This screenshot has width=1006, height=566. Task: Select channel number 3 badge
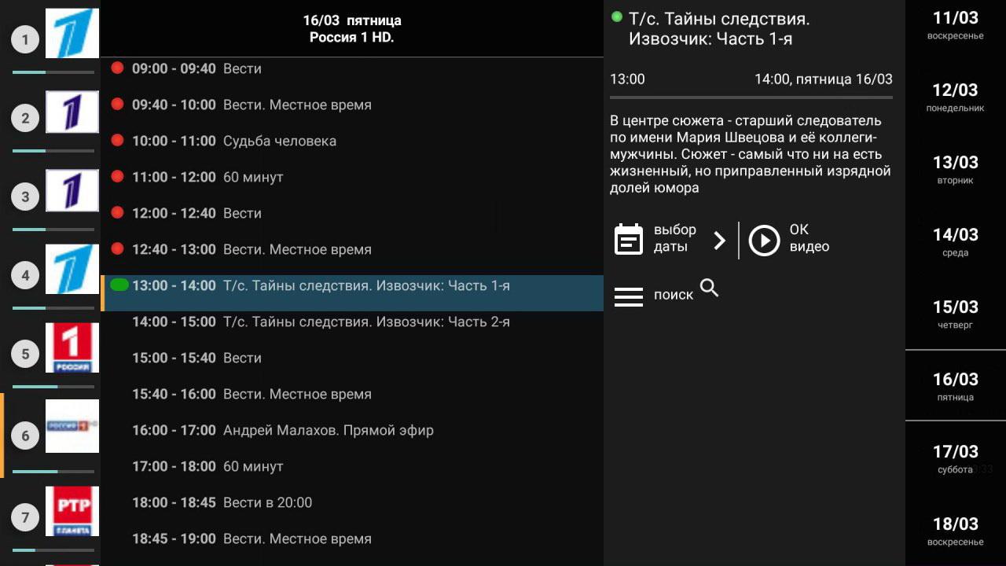25,197
